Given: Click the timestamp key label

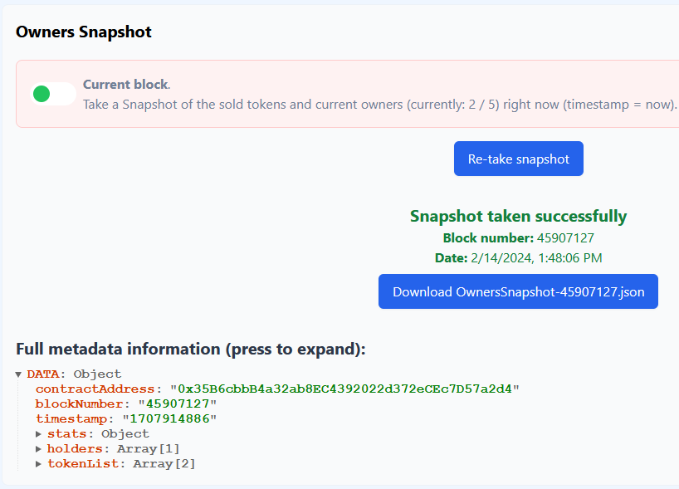Looking at the screenshot, I should [x=71, y=419].
